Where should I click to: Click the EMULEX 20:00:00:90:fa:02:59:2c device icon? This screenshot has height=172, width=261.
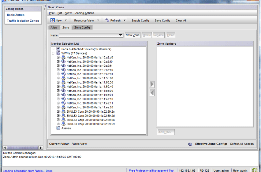coord(64,111)
